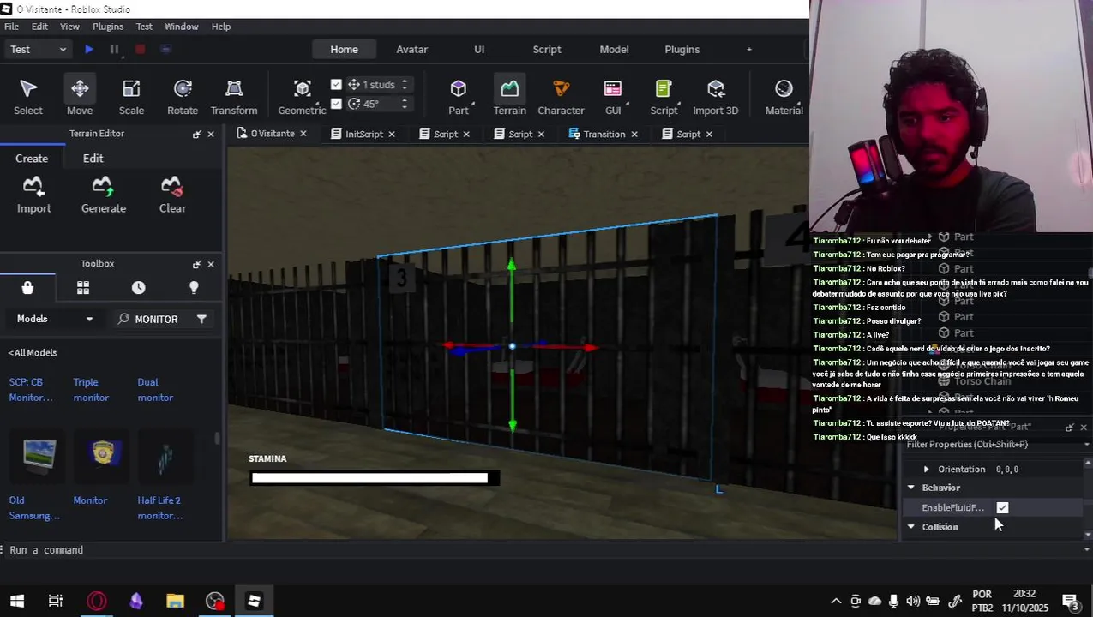Open the Geometric collisions mode button

302,97
